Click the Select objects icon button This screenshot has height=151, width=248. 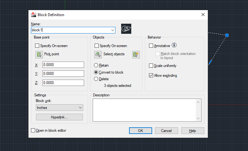click(x=98, y=54)
